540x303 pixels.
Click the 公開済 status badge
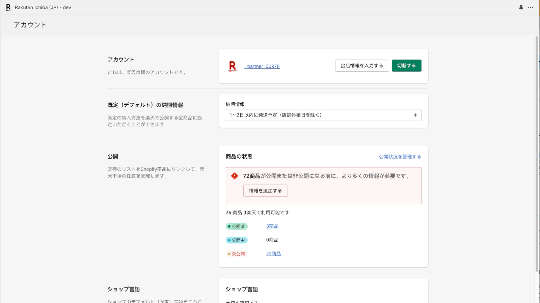click(237, 227)
